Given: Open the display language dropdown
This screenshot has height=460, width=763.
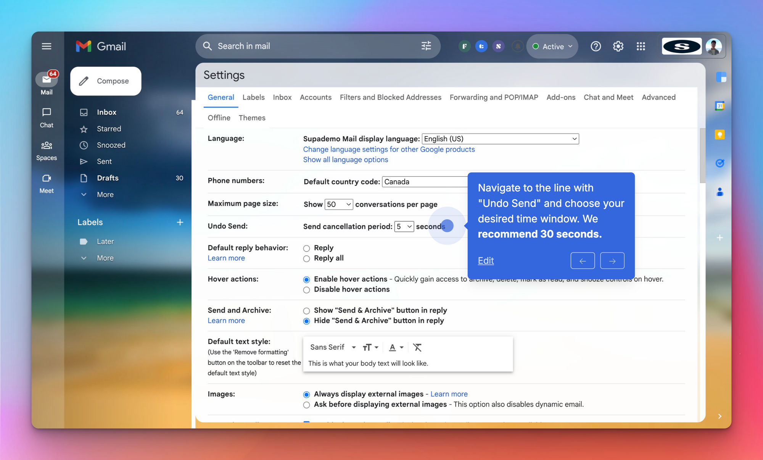Looking at the screenshot, I should (500, 139).
